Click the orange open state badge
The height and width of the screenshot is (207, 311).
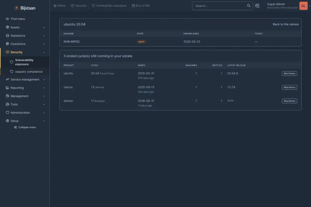pyautogui.click(x=141, y=42)
